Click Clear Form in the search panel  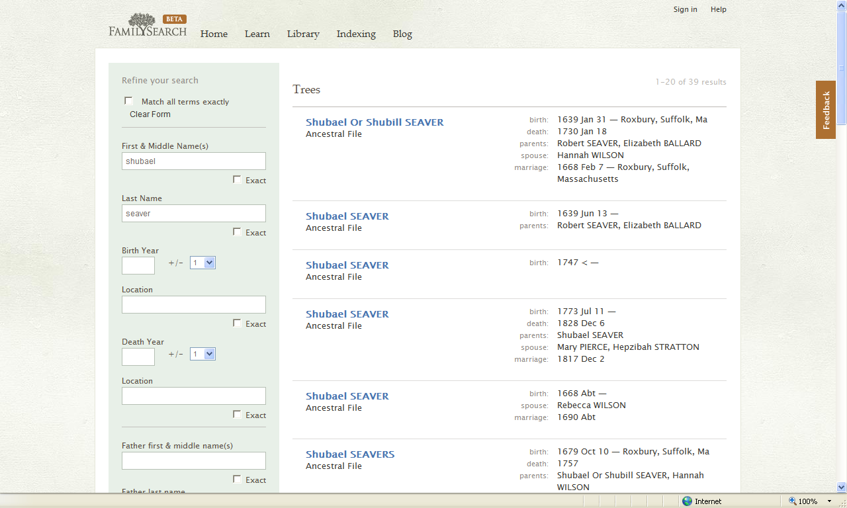(150, 114)
